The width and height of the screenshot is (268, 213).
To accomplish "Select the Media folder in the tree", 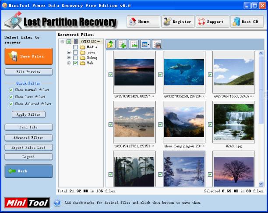I will 92,47.
